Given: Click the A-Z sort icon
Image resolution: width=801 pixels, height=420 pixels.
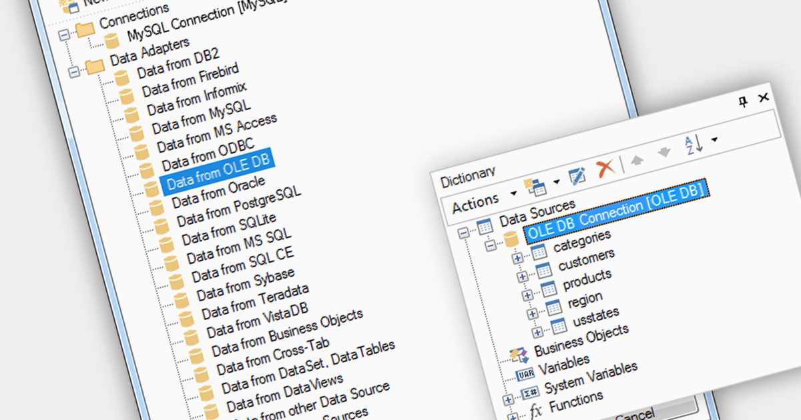Looking at the screenshot, I should (x=694, y=145).
